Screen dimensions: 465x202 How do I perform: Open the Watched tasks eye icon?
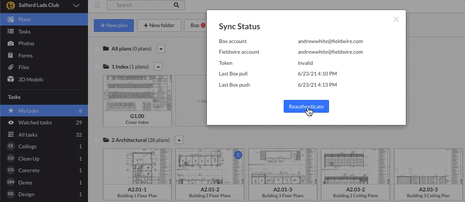click(11, 122)
